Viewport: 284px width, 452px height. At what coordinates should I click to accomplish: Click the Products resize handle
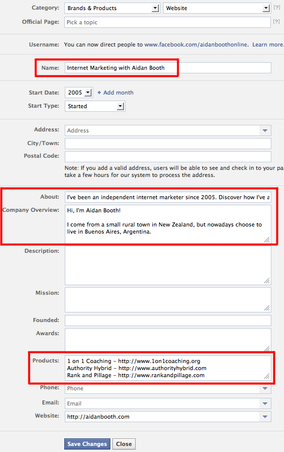pyautogui.click(x=267, y=376)
